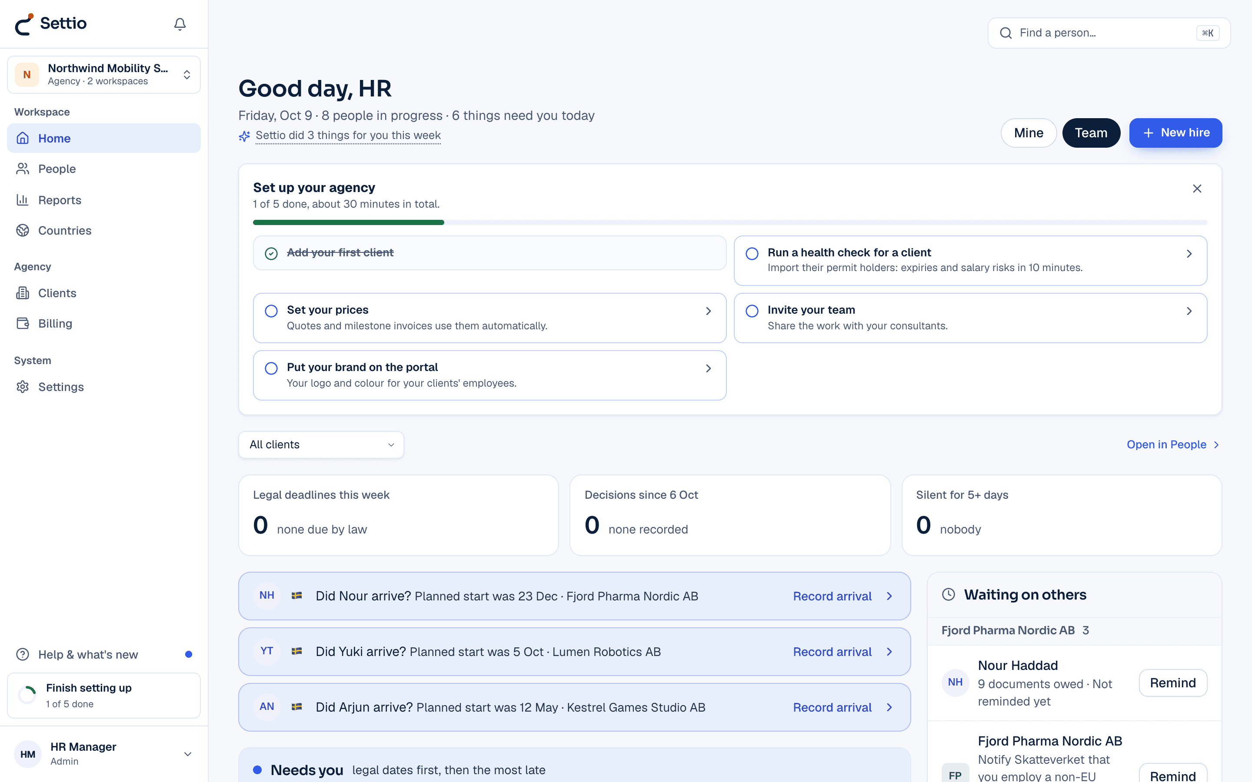Viewport: 1252px width, 782px height.
Task: Click the Clients building icon
Action: click(x=22, y=293)
